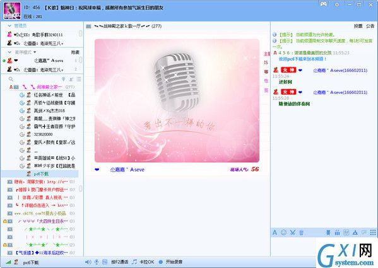
Task: Click 按F2通话 push-to-talk setting
Action: coord(119,262)
